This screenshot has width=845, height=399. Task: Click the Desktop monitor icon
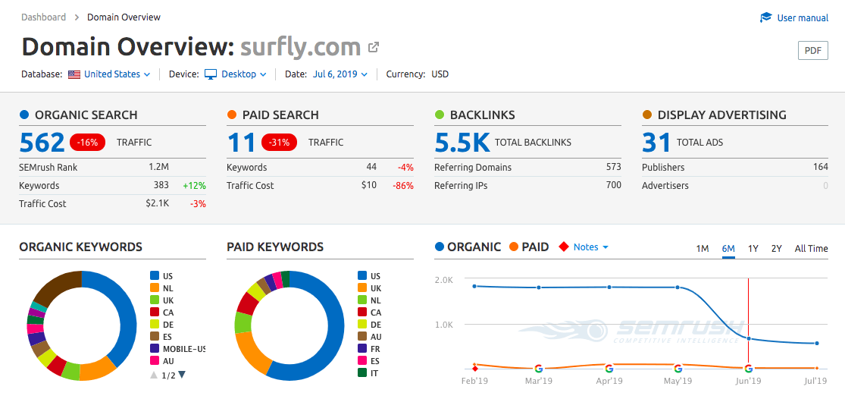pyautogui.click(x=210, y=74)
